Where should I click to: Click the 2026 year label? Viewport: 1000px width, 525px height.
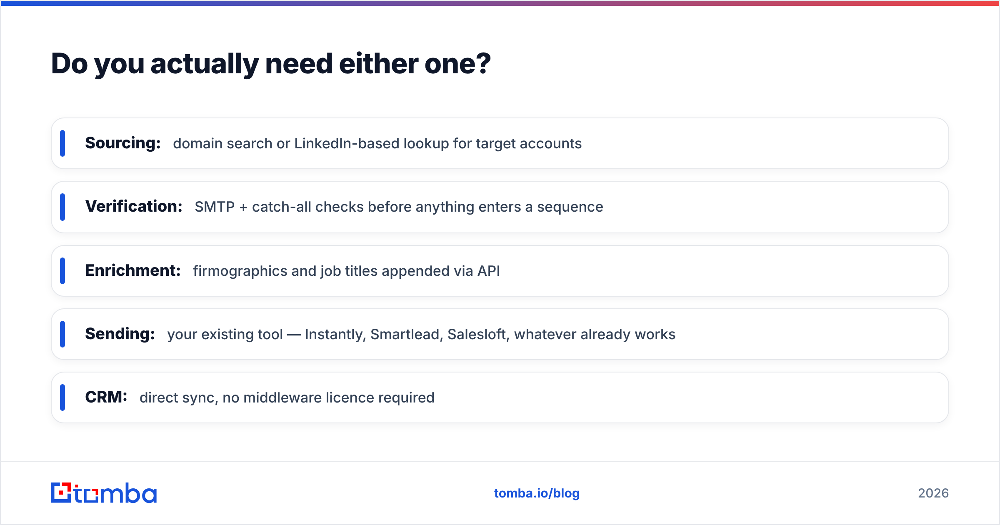click(x=933, y=493)
